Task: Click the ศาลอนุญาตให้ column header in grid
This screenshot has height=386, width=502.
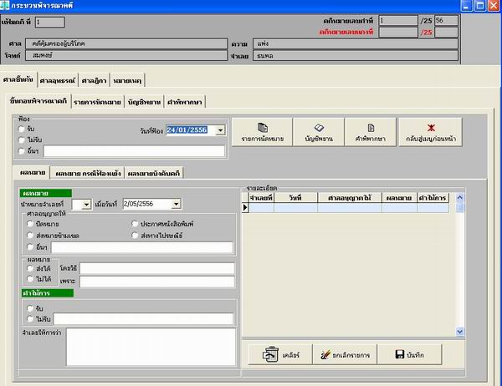Action: click(350, 198)
